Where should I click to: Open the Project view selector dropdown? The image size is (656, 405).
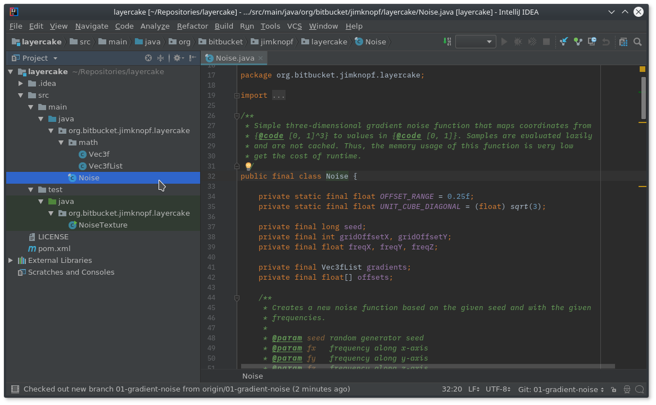point(35,58)
